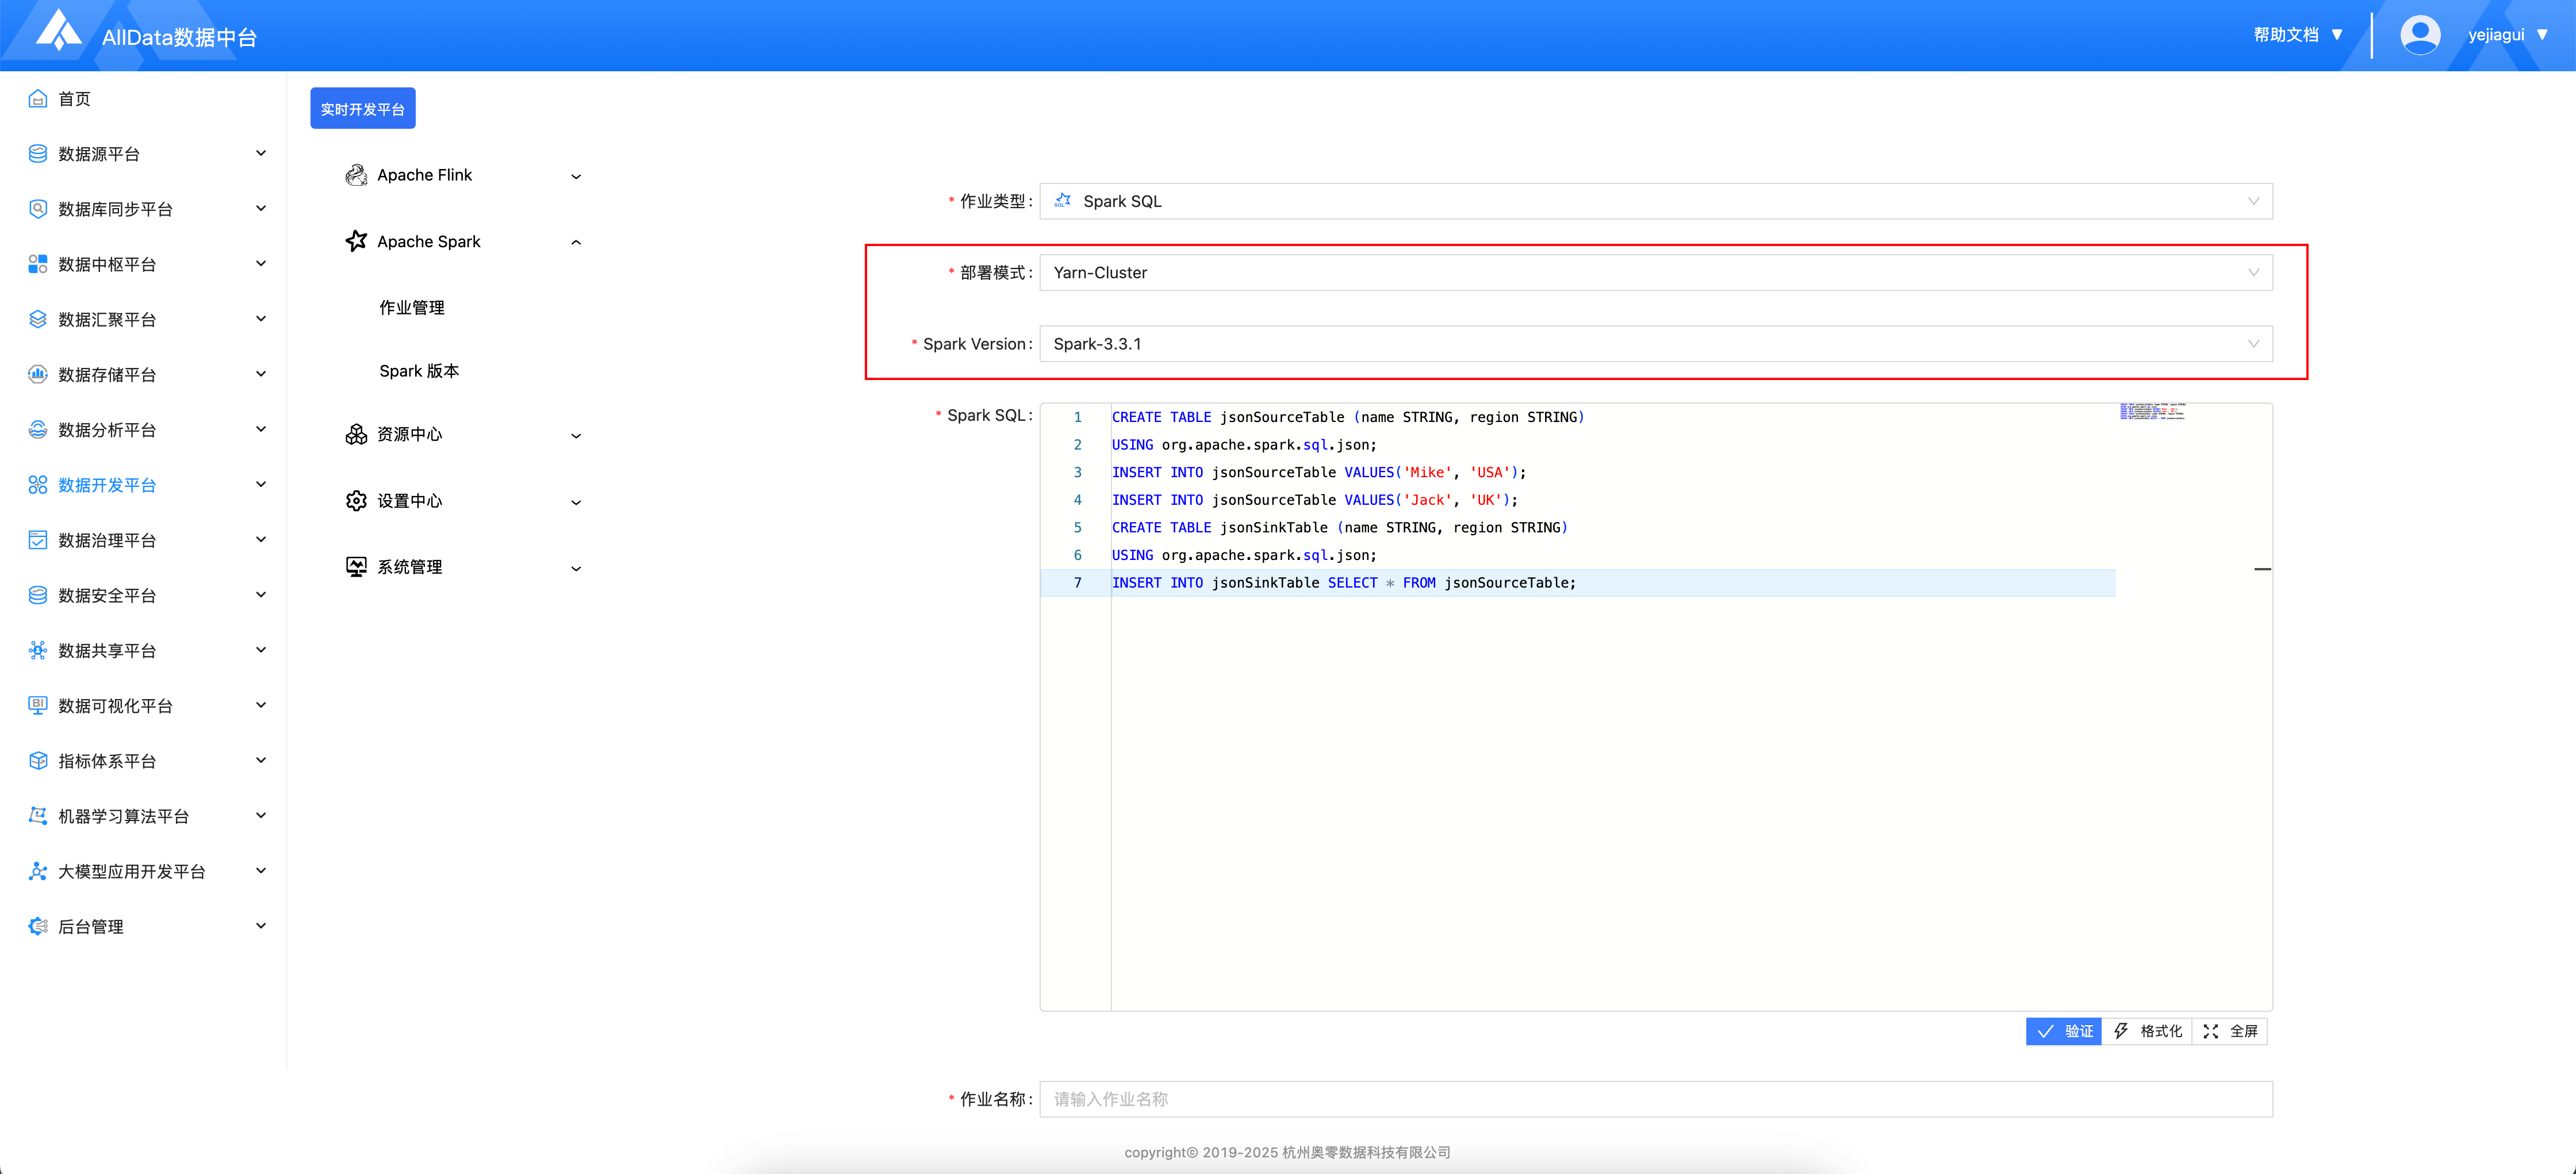
Task: Open the 作业类型 Spark SQL dropdown
Action: click(x=1655, y=201)
